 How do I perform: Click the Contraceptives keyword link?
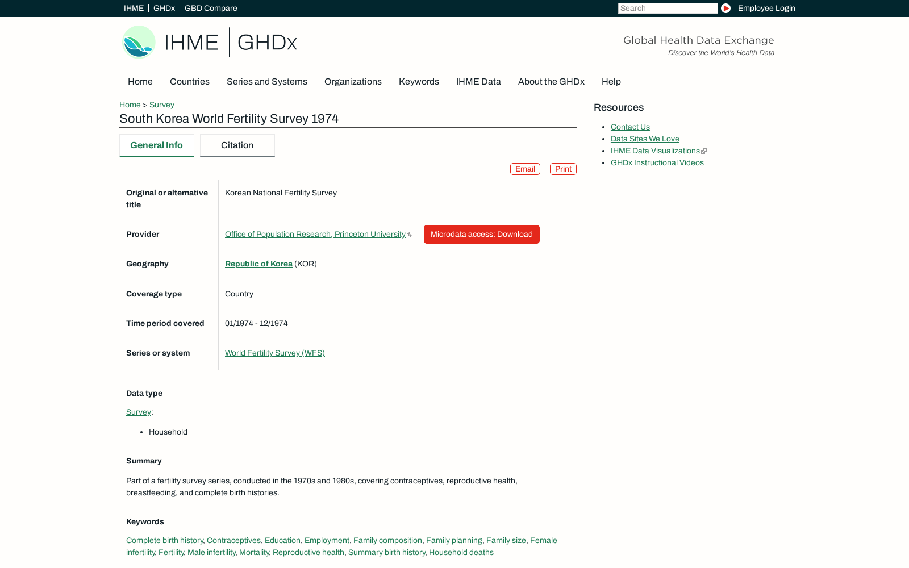click(233, 541)
